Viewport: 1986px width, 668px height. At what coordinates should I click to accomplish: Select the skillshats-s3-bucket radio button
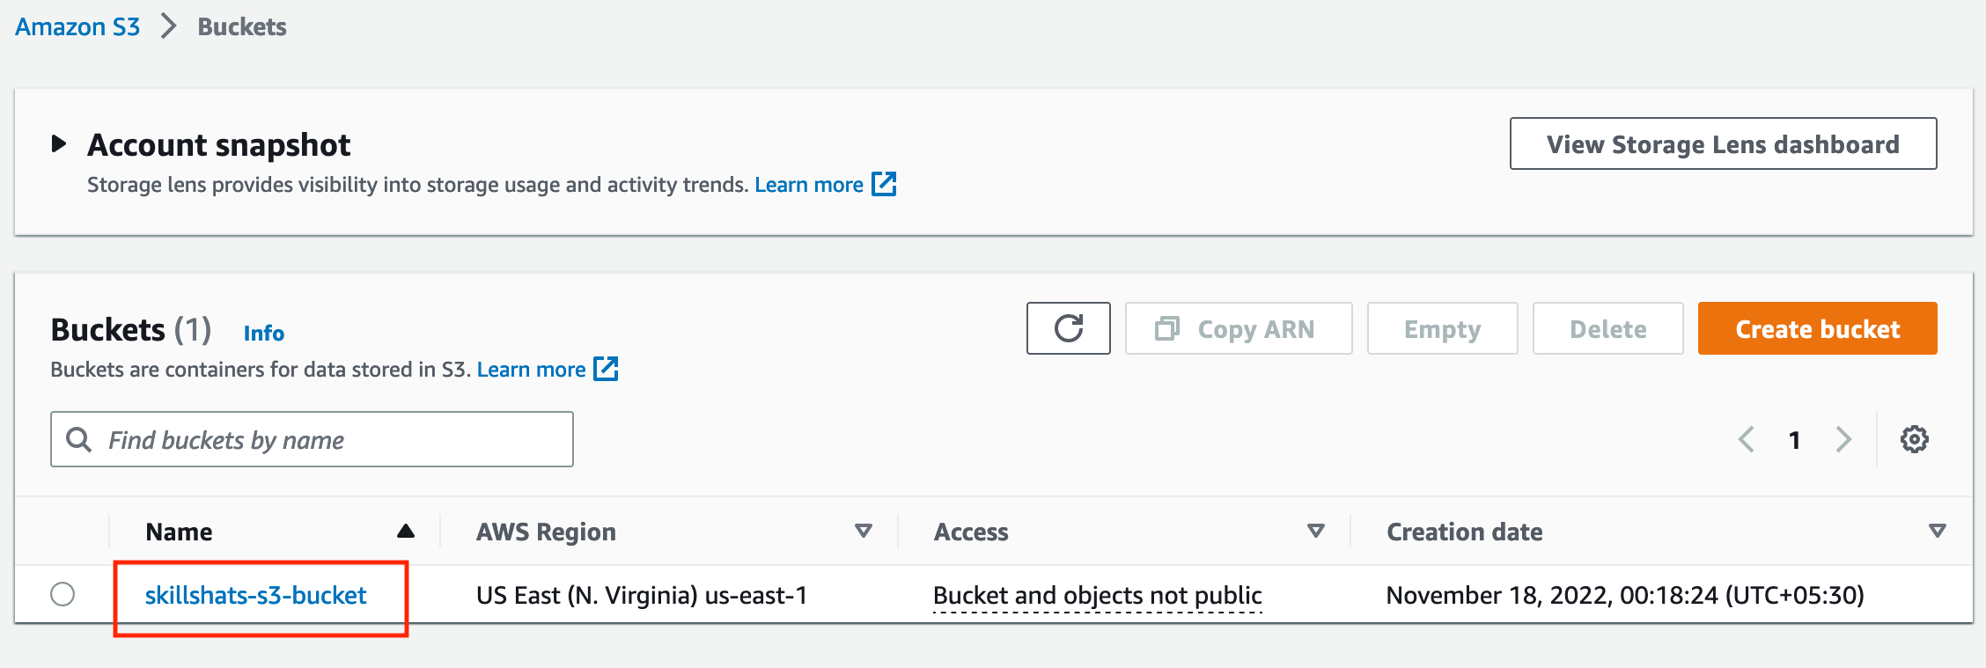(x=63, y=594)
